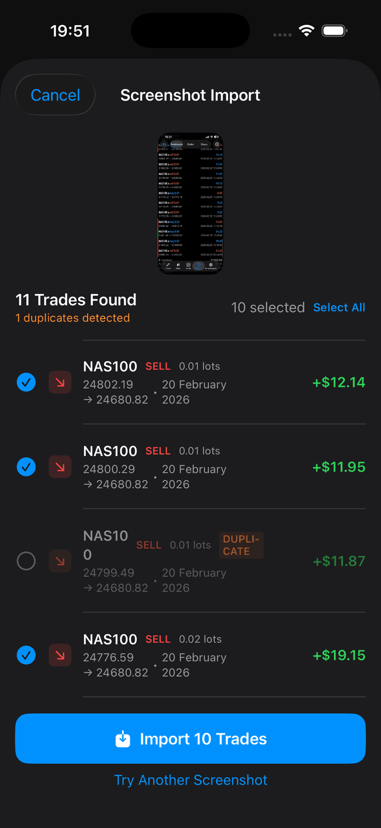This screenshot has height=828, width=381.
Task: Tap Try Another Screenshot link
Action: 190,780
